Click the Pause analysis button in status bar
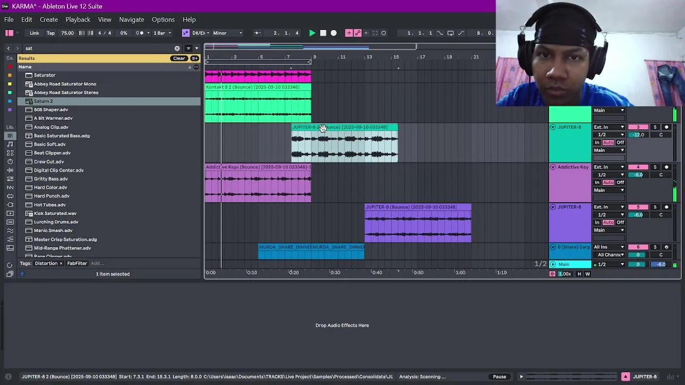The height and width of the screenshot is (385, 685). tap(499, 377)
